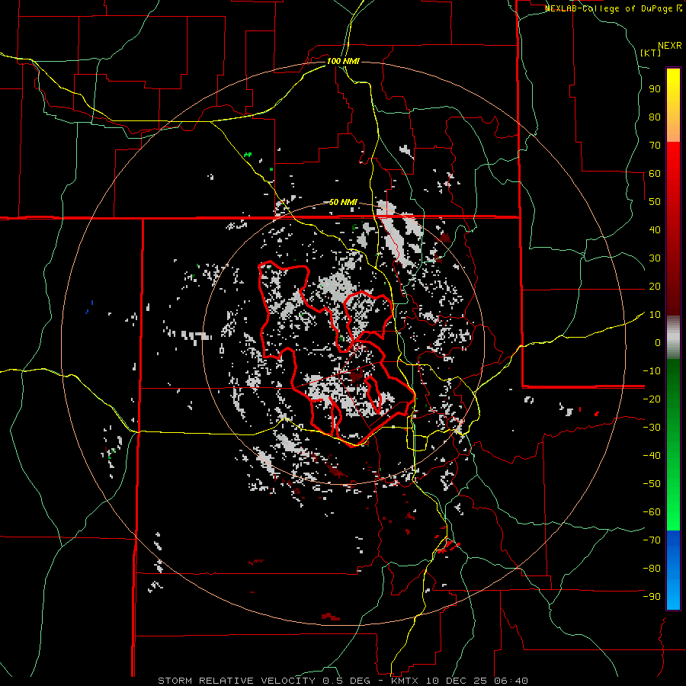686x686 pixels.
Task: Click the STORM RELATIVE VELOCITY product title
Action: [236, 680]
